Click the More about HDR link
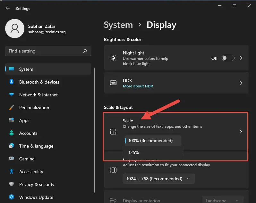Viewport: 256px width, 203px height. click(x=138, y=86)
